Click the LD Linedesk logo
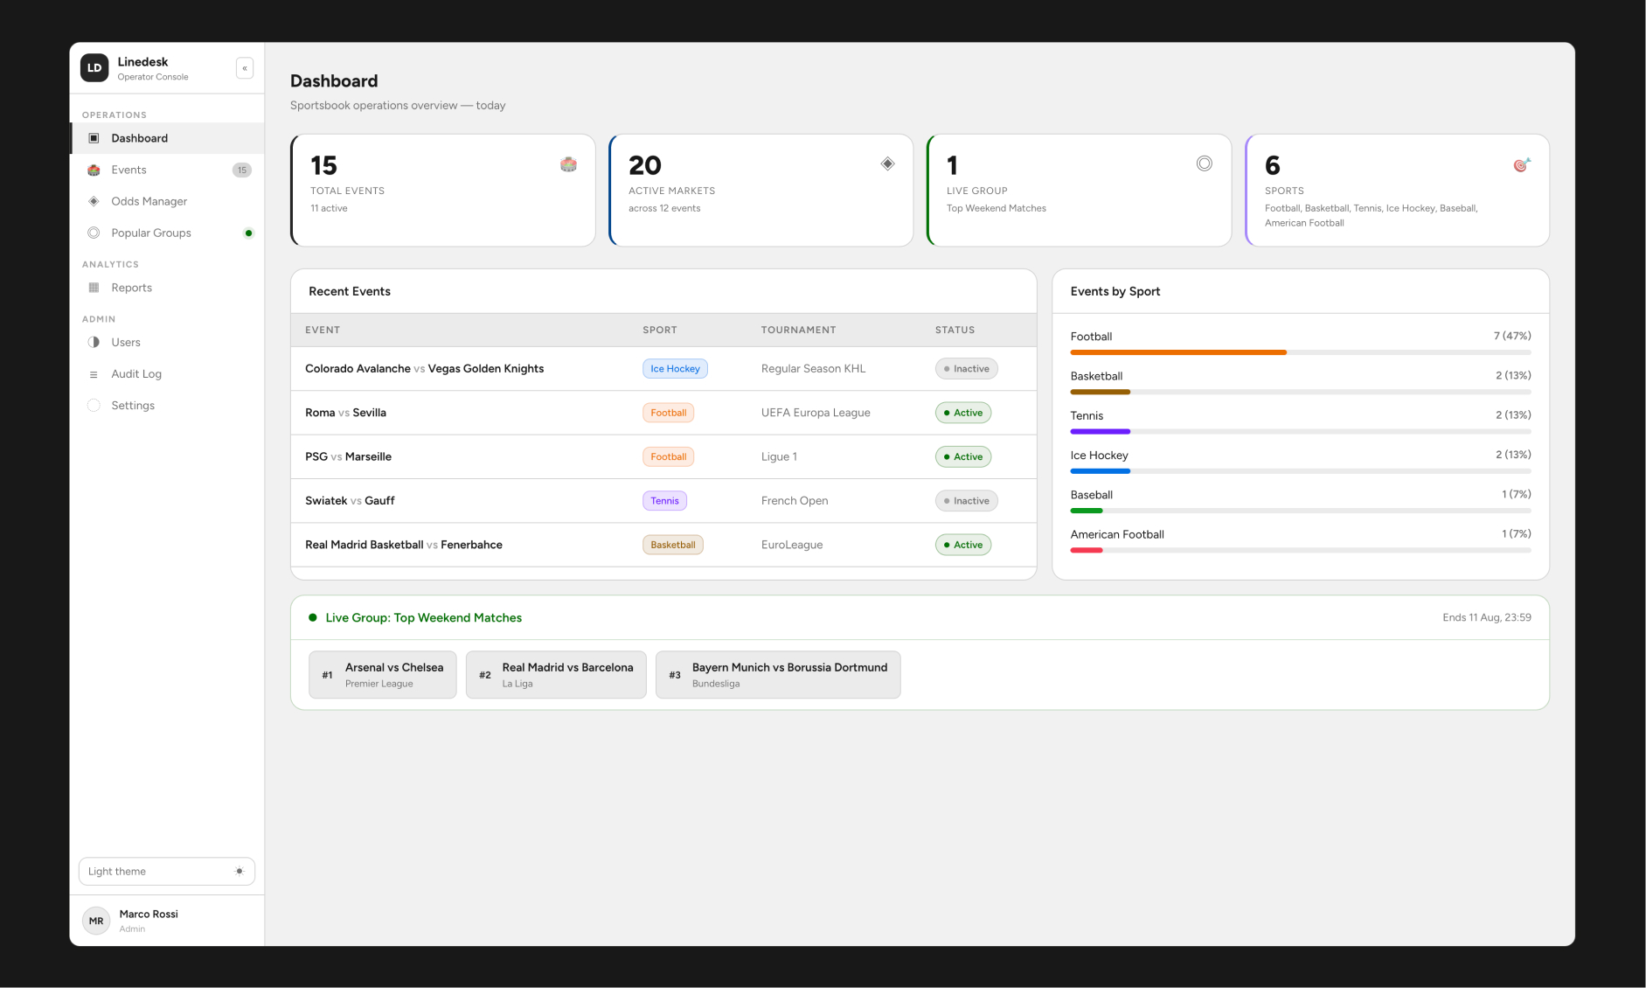 94,68
